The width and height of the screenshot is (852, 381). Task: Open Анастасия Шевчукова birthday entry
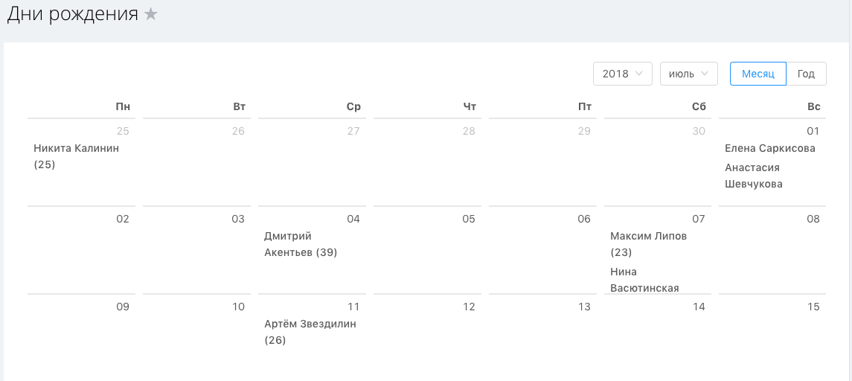tap(753, 176)
